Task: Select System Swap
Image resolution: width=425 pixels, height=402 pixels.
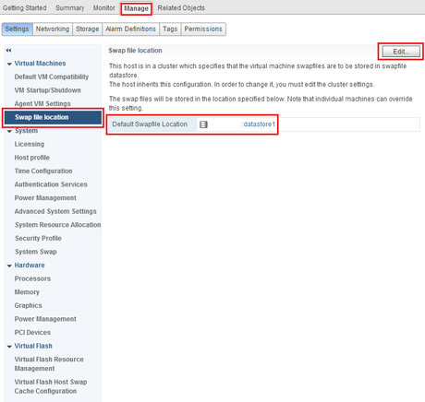Action: coord(36,252)
